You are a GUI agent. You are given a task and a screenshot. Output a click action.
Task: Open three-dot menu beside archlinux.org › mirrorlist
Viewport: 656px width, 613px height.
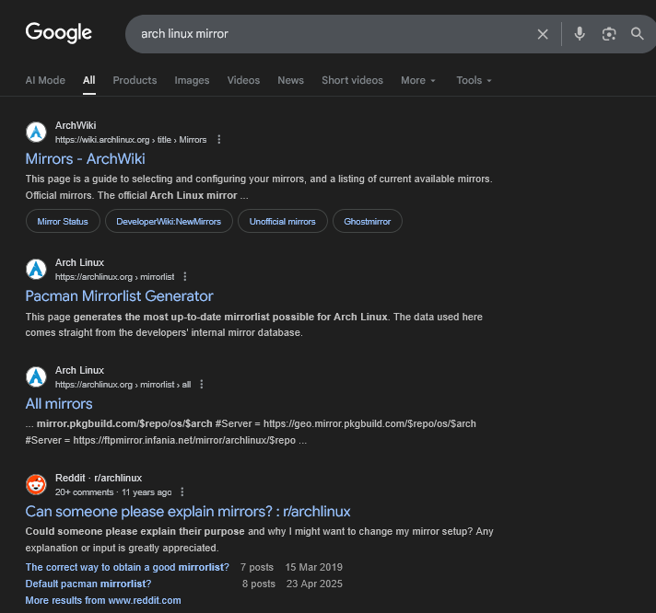185,277
